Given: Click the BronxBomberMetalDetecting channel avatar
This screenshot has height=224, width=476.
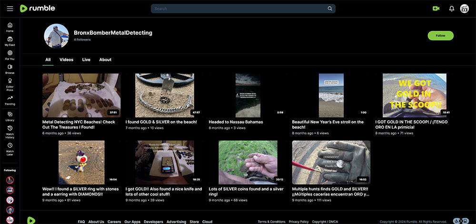Looking at the screenshot, I should pos(57,36).
